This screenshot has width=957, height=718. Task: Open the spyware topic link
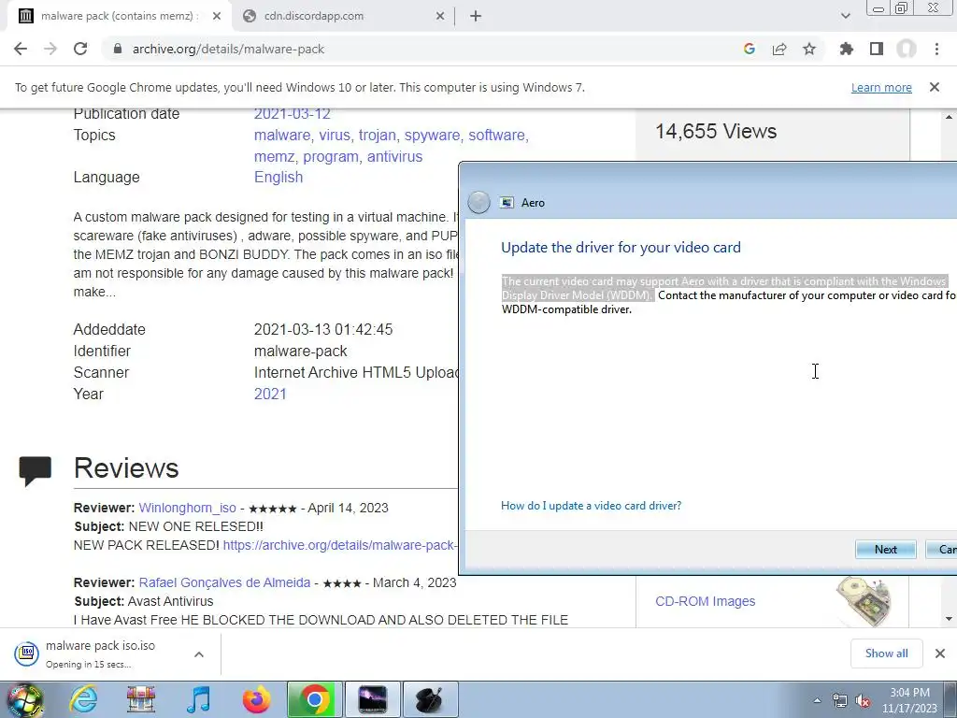pyautogui.click(x=432, y=135)
